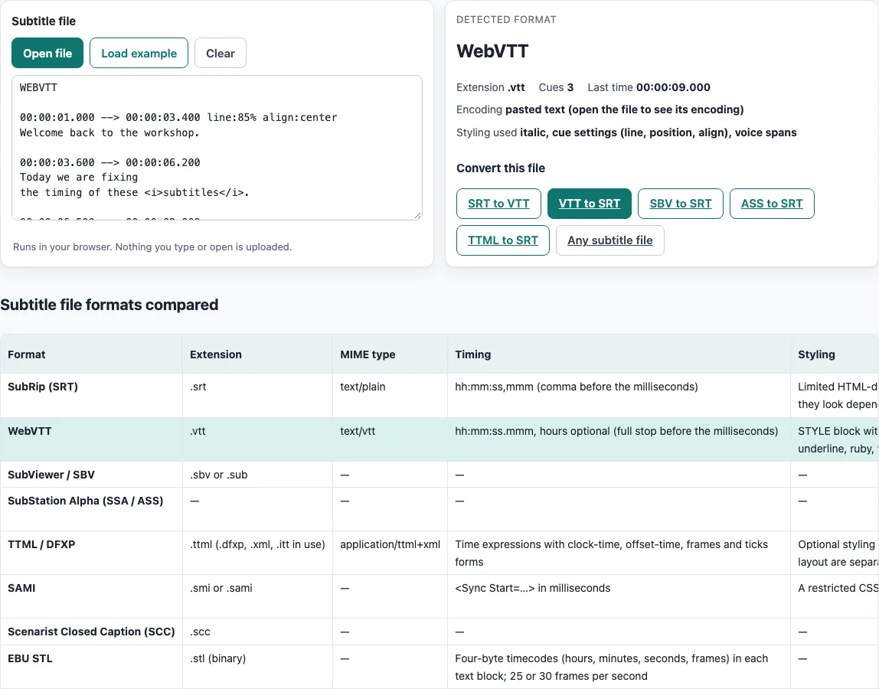Viewport: 879px width, 689px height.
Task: Open the TTML to SRT converter
Action: [503, 240]
